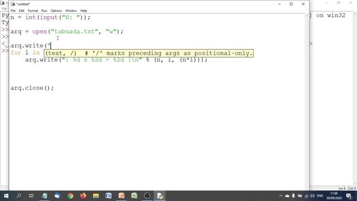Open the taskbar Search icon
This screenshot has width=357, height=201.
19,196
